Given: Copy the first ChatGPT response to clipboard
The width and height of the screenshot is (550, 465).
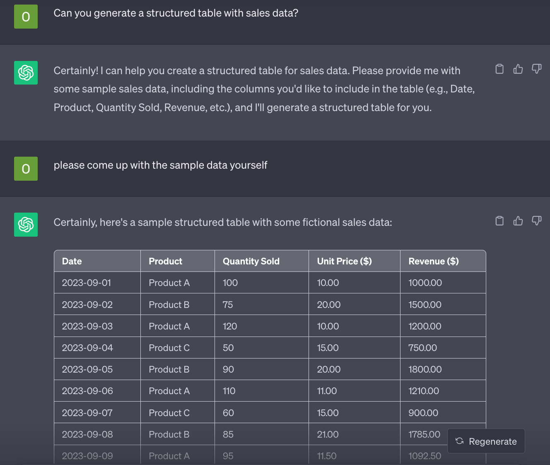Looking at the screenshot, I should pyautogui.click(x=499, y=69).
